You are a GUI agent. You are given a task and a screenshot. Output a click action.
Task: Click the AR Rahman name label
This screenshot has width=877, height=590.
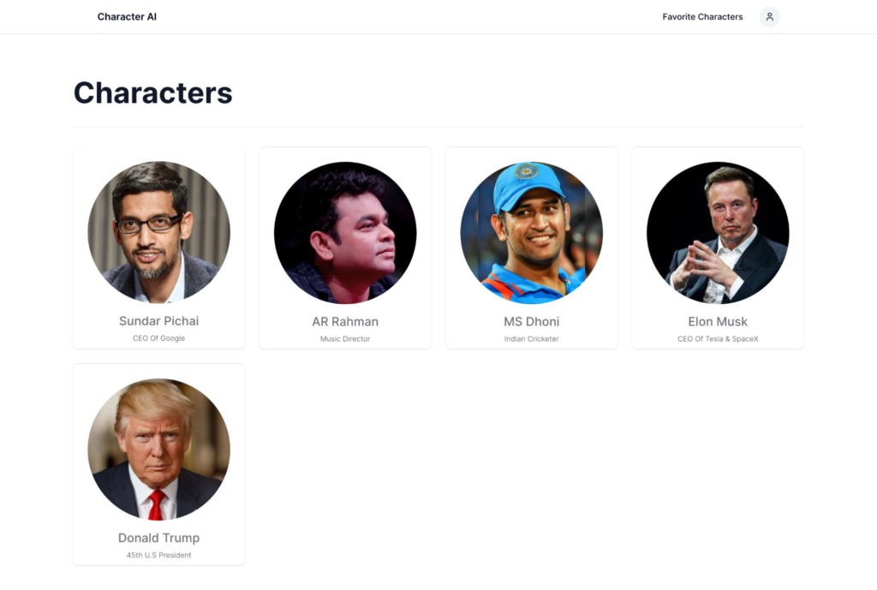pos(345,322)
